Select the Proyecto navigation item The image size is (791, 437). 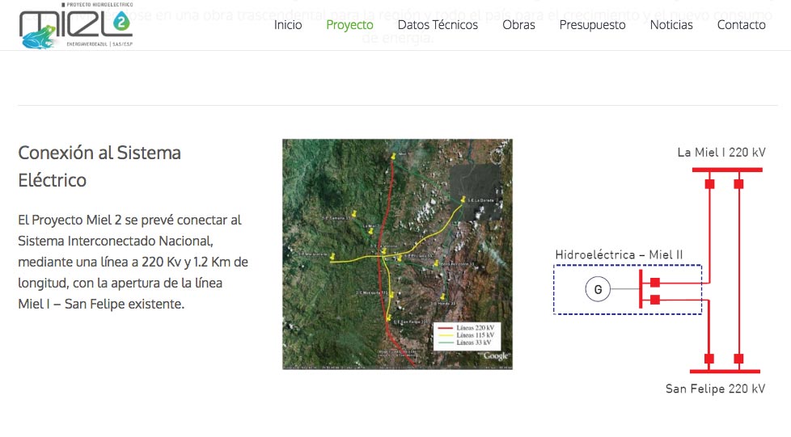click(x=349, y=25)
